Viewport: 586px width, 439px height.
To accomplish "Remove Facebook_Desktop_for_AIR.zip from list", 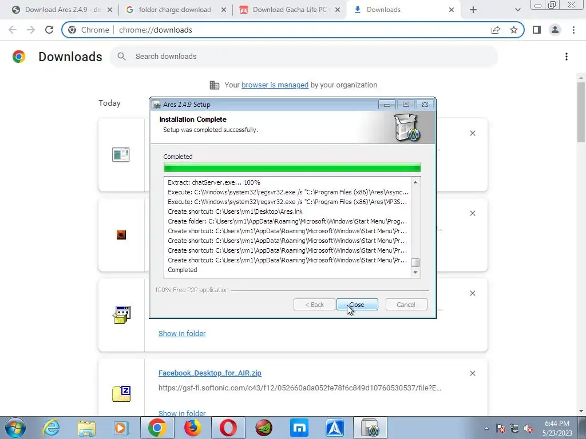I will (x=472, y=373).
